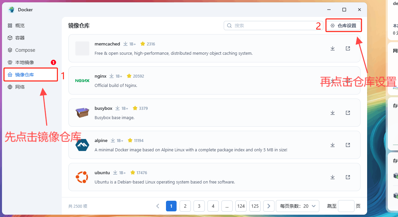Download the ubuntu image

[332, 177]
